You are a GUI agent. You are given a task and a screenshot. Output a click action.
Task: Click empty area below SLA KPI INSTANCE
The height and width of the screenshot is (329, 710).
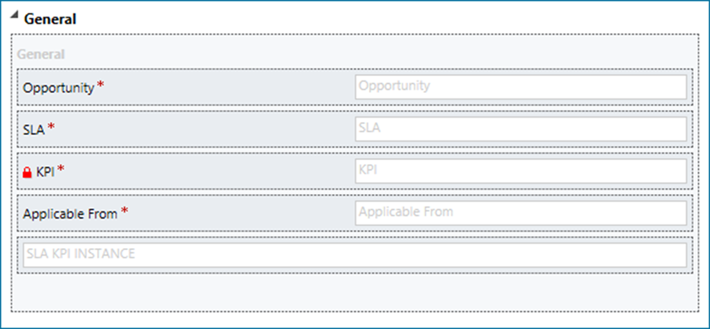354,291
